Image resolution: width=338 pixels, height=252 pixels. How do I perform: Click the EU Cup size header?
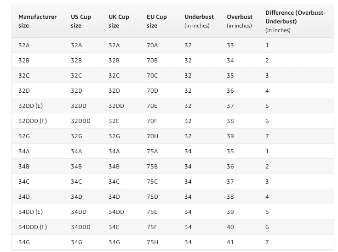pyautogui.click(x=157, y=21)
